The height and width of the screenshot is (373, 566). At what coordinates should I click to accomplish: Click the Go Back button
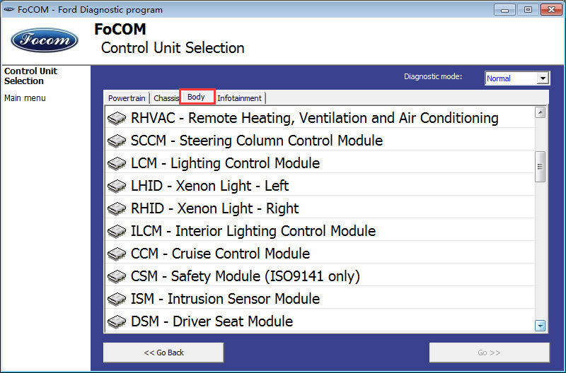pyautogui.click(x=163, y=353)
